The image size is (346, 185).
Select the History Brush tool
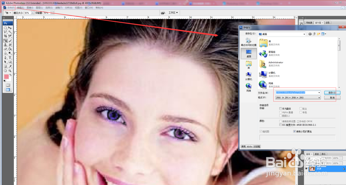(x=10, y=45)
